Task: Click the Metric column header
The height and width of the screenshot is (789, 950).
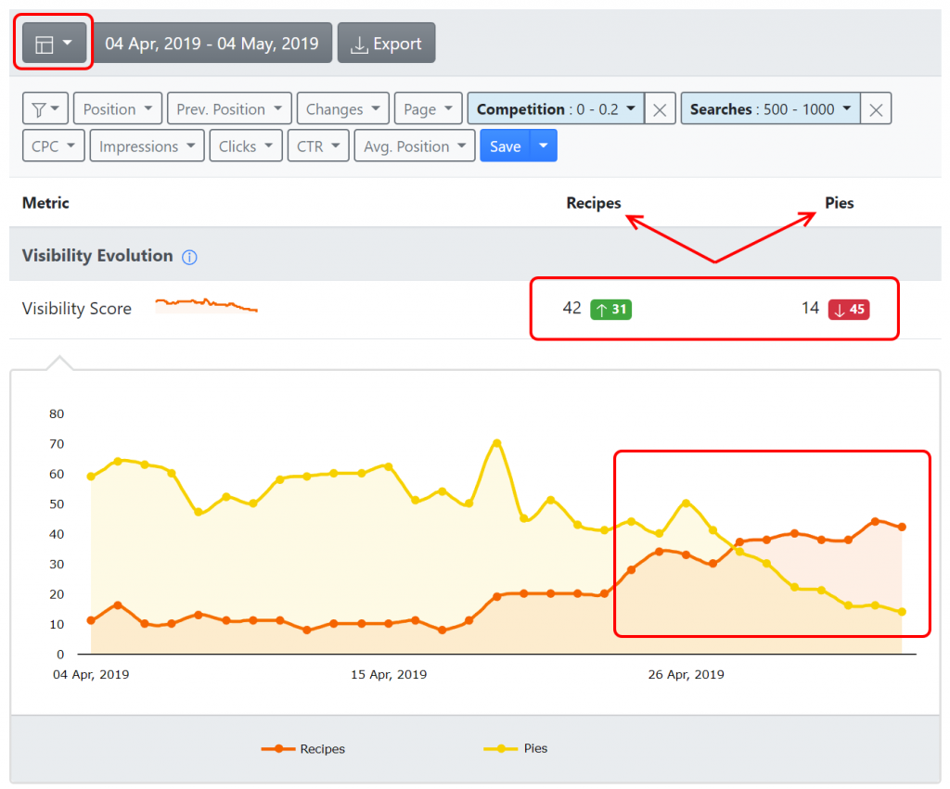Action: (x=45, y=203)
